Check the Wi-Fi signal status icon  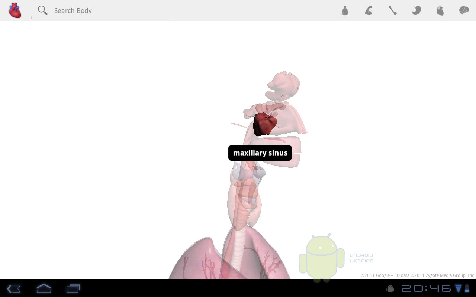click(458, 288)
